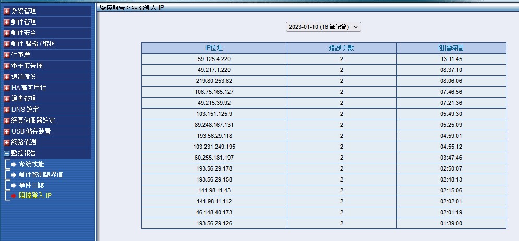Open 郵件 歸檔 / 稽核 menu item
The width and height of the screenshot is (519, 241).
tap(33, 44)
